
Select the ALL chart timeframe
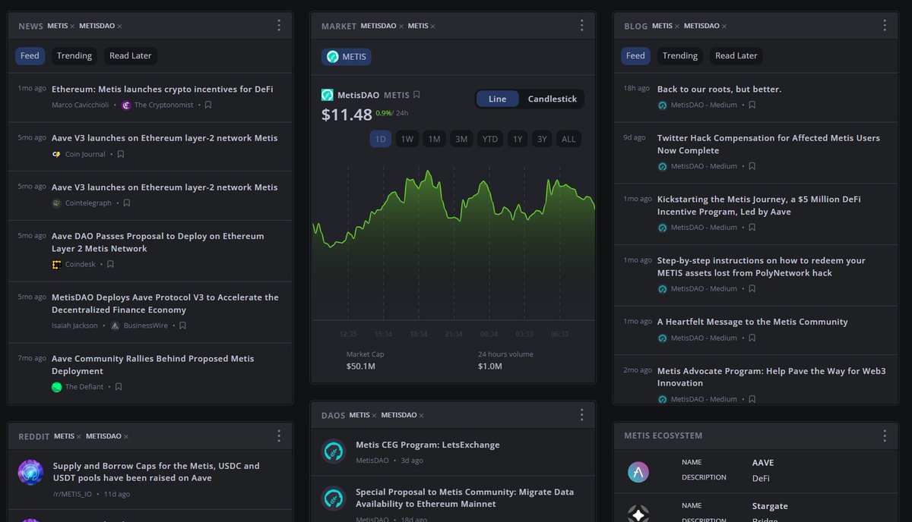tap(568, 140)
